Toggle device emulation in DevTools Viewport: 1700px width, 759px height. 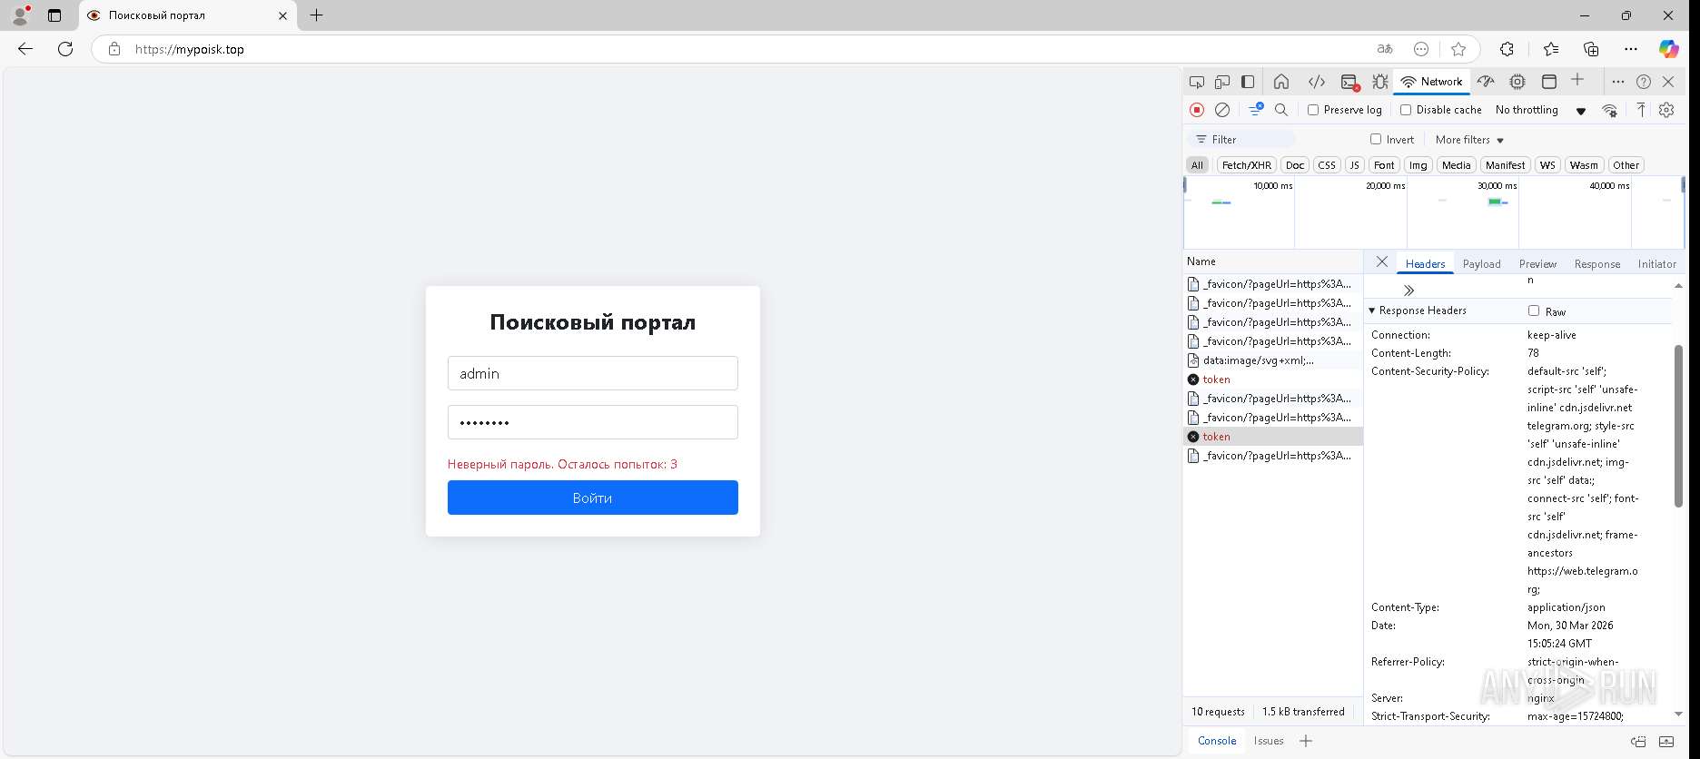1222,82
